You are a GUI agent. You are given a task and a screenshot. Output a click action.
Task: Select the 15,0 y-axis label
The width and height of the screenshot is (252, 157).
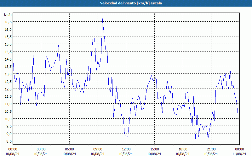[x=8, y=44]
